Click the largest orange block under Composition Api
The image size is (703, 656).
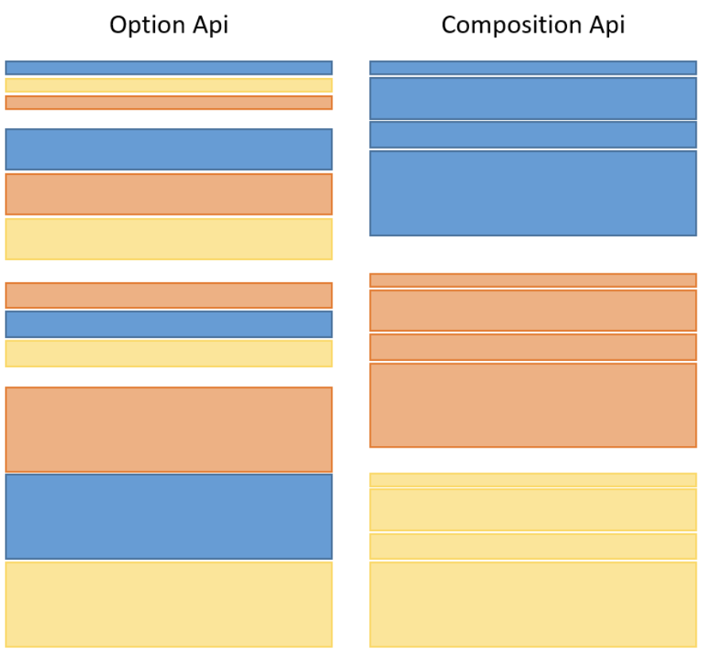coord(533,405)
